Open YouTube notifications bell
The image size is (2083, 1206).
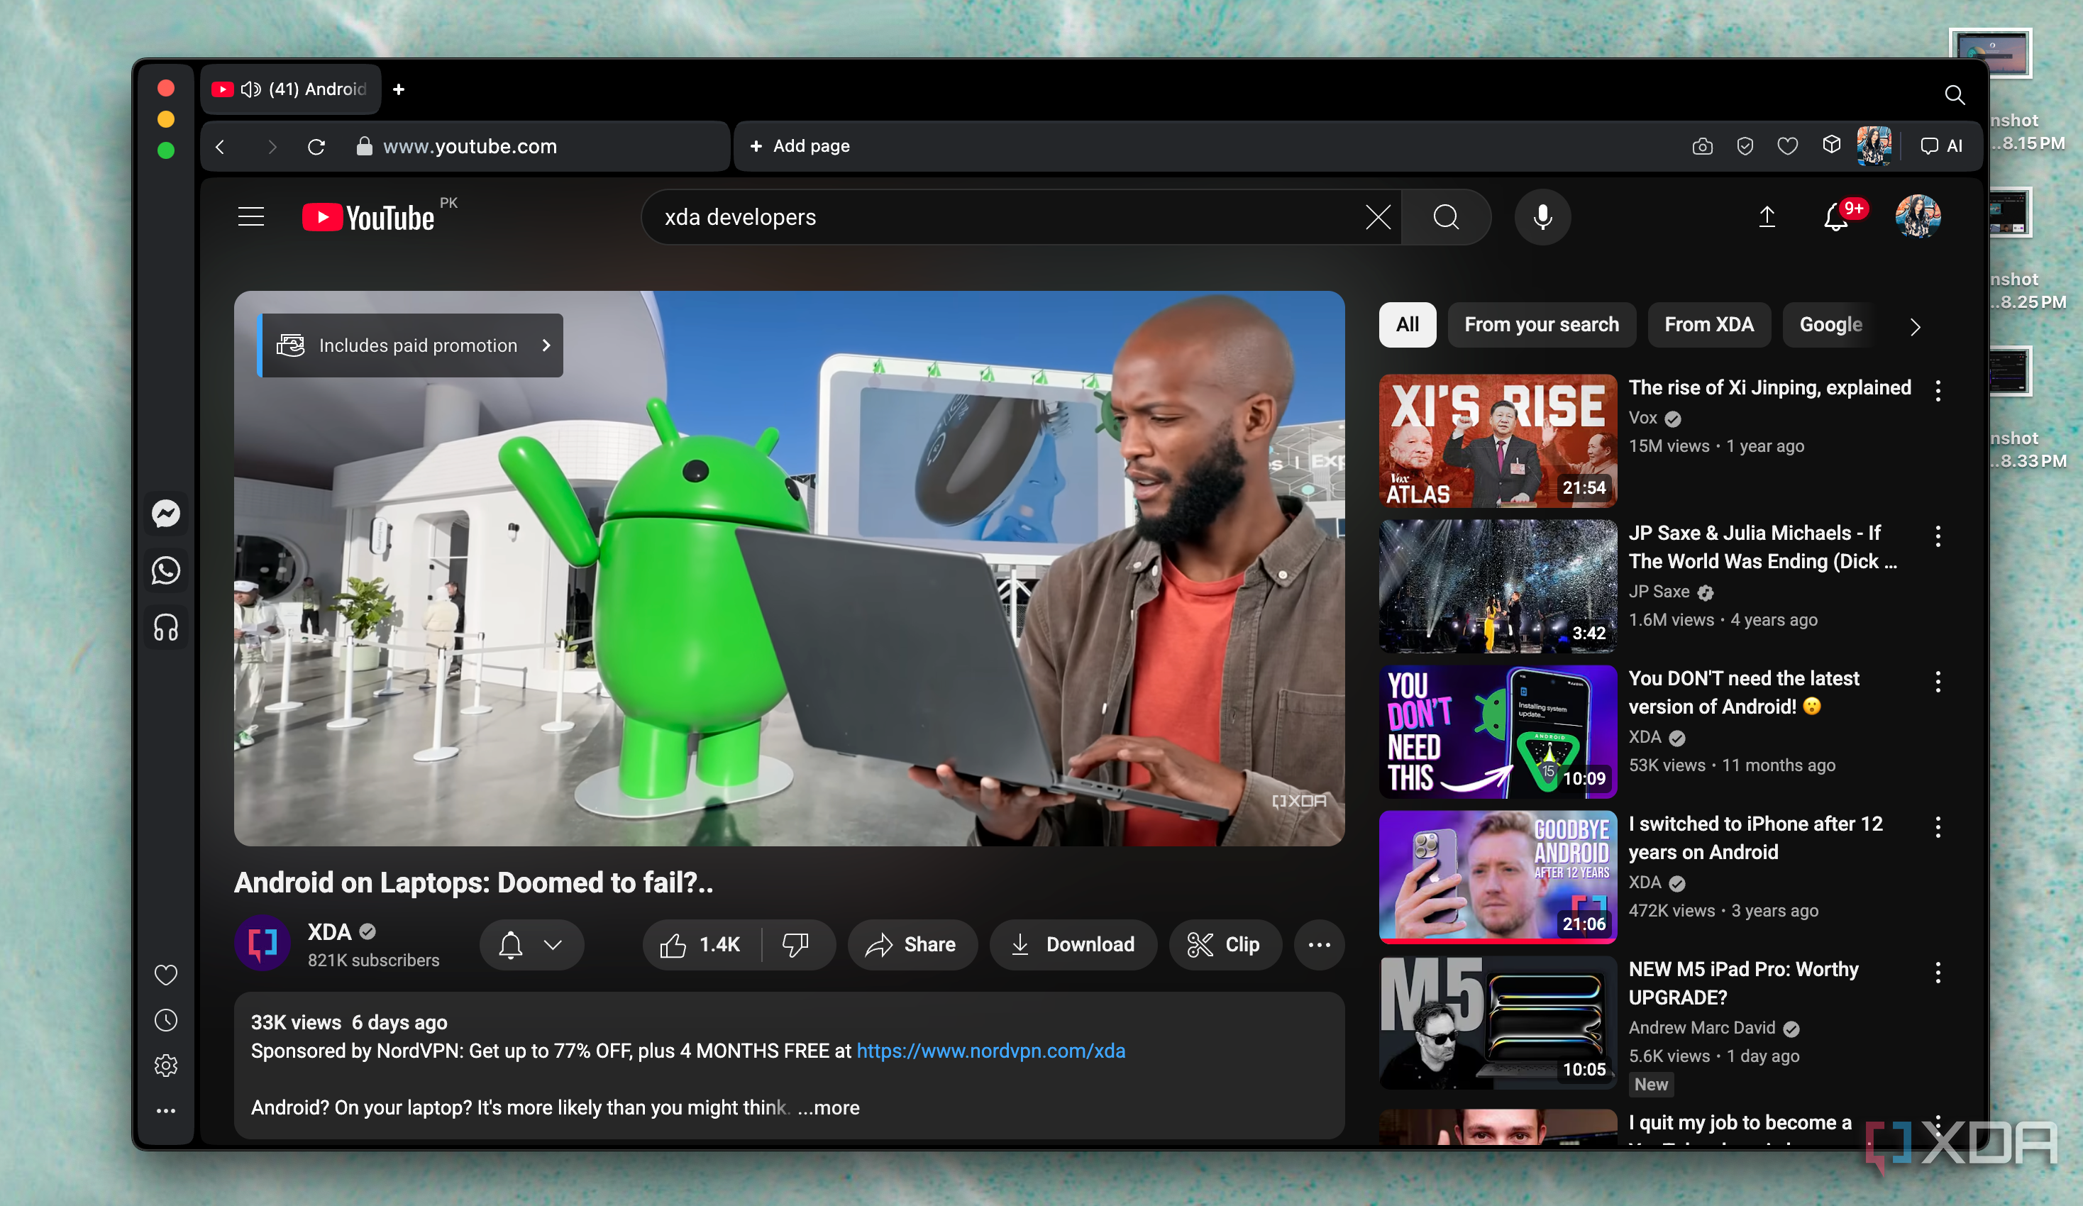pos(1836,217)
